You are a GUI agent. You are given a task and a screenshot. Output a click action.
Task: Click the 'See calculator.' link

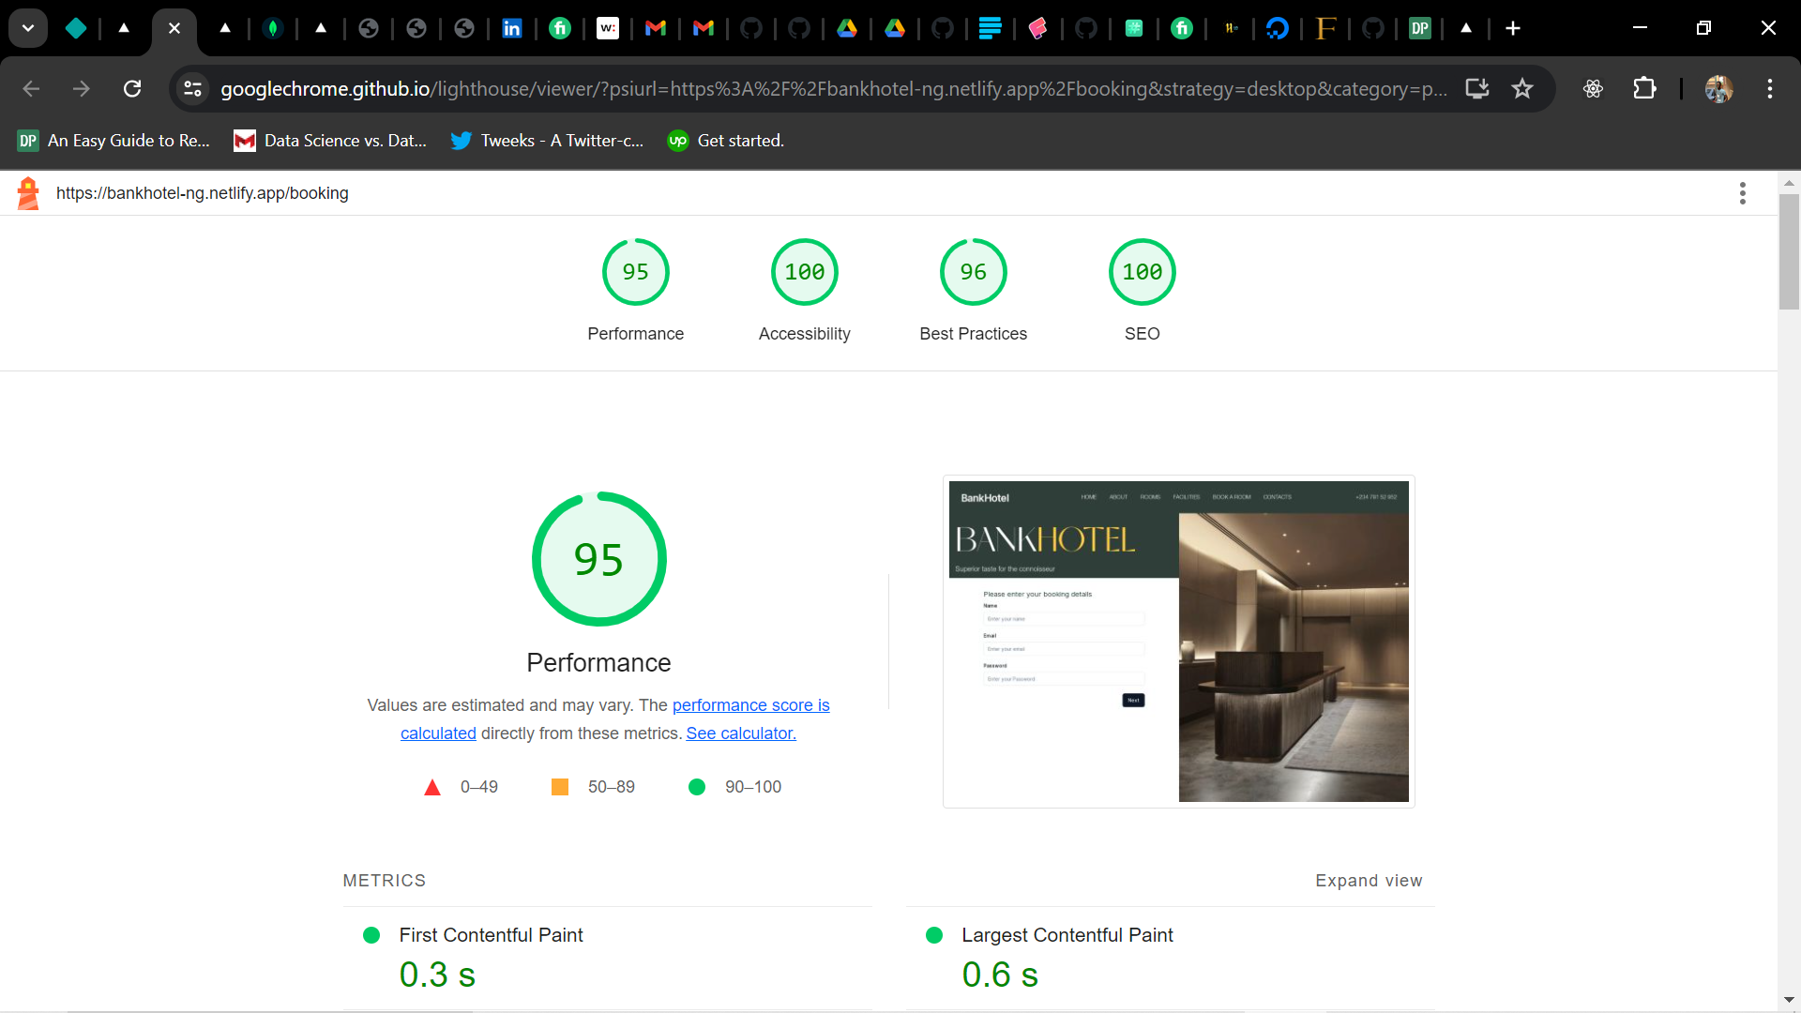click(741, 733)
